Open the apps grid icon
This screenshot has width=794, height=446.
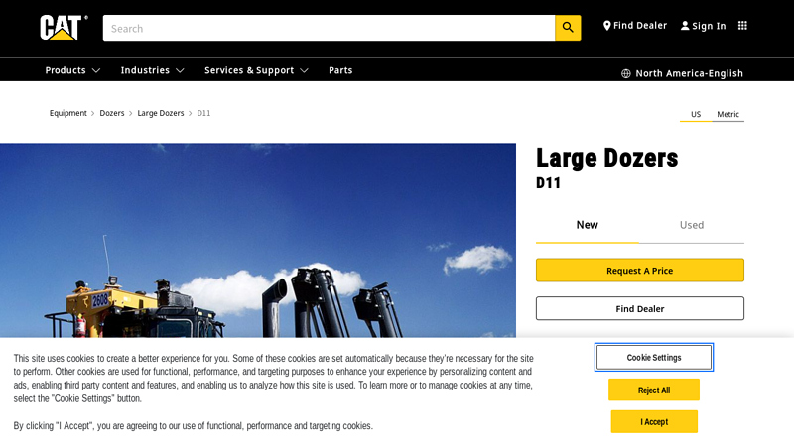point(742,26)
